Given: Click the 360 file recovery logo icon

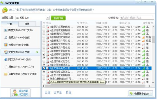Looking at the screenshot, I should tap(5, 10).
